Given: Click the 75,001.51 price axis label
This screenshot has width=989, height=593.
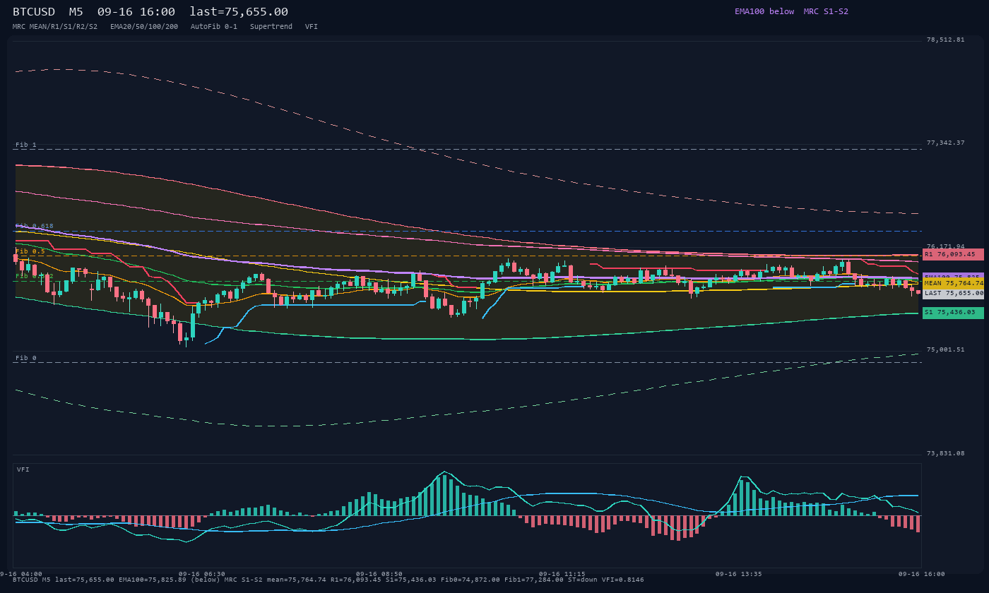Looking at the screenshot, I should point(945,349).
